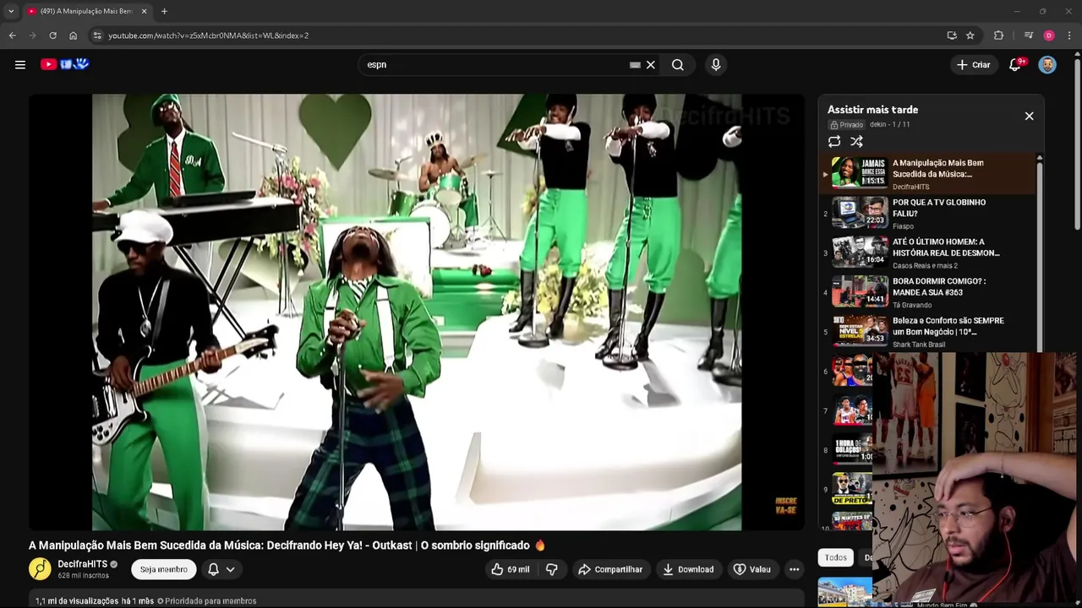Click the Valeu thanks button
The image size is (1082, 608).
point(752,569)
